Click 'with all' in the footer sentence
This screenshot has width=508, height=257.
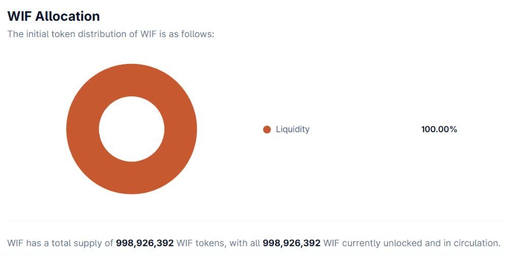coord(245,243)
